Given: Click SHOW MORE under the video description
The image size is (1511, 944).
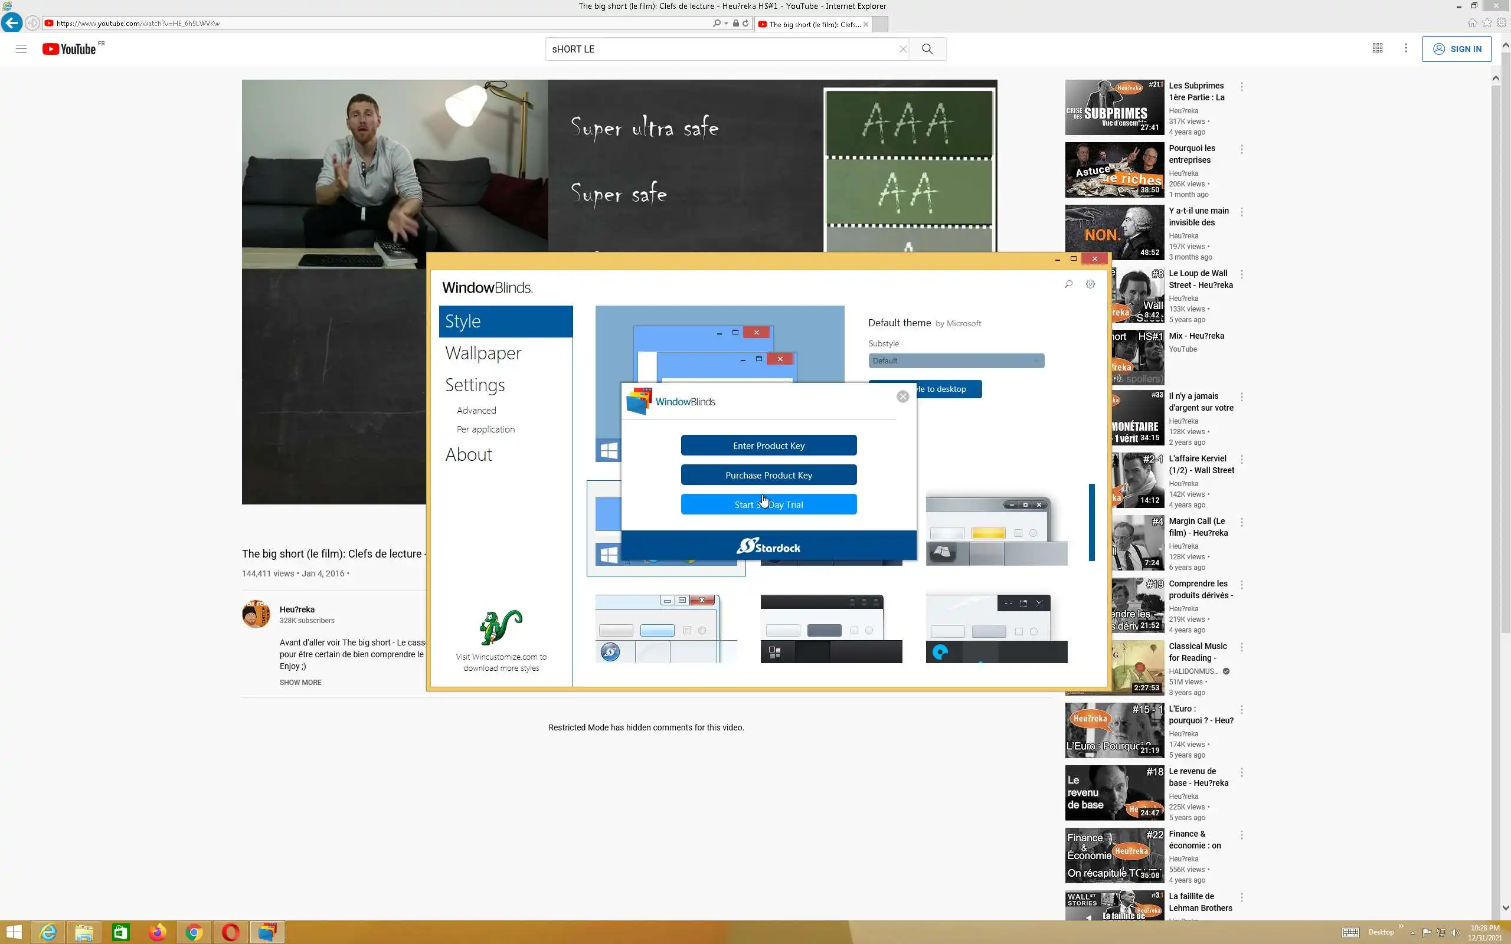Looking at the screenshot, I should pos(300,683).
